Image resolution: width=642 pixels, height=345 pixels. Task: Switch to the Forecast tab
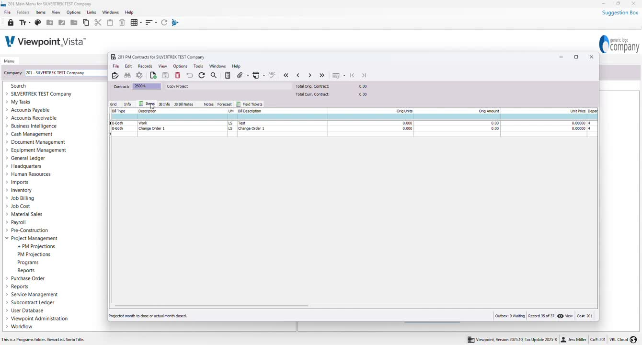224,104
